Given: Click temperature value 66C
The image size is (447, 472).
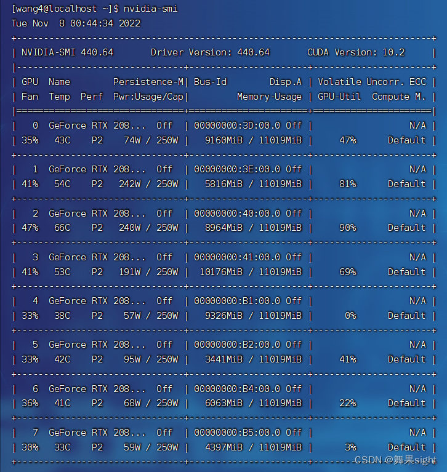Looking at the screenshot, I should 62,228.
